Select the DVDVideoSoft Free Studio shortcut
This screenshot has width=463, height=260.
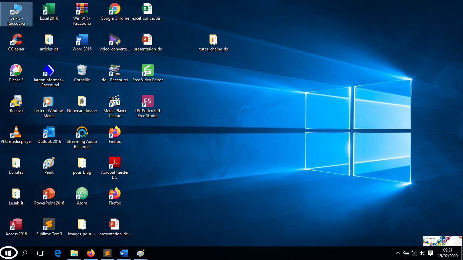point(147,107)
